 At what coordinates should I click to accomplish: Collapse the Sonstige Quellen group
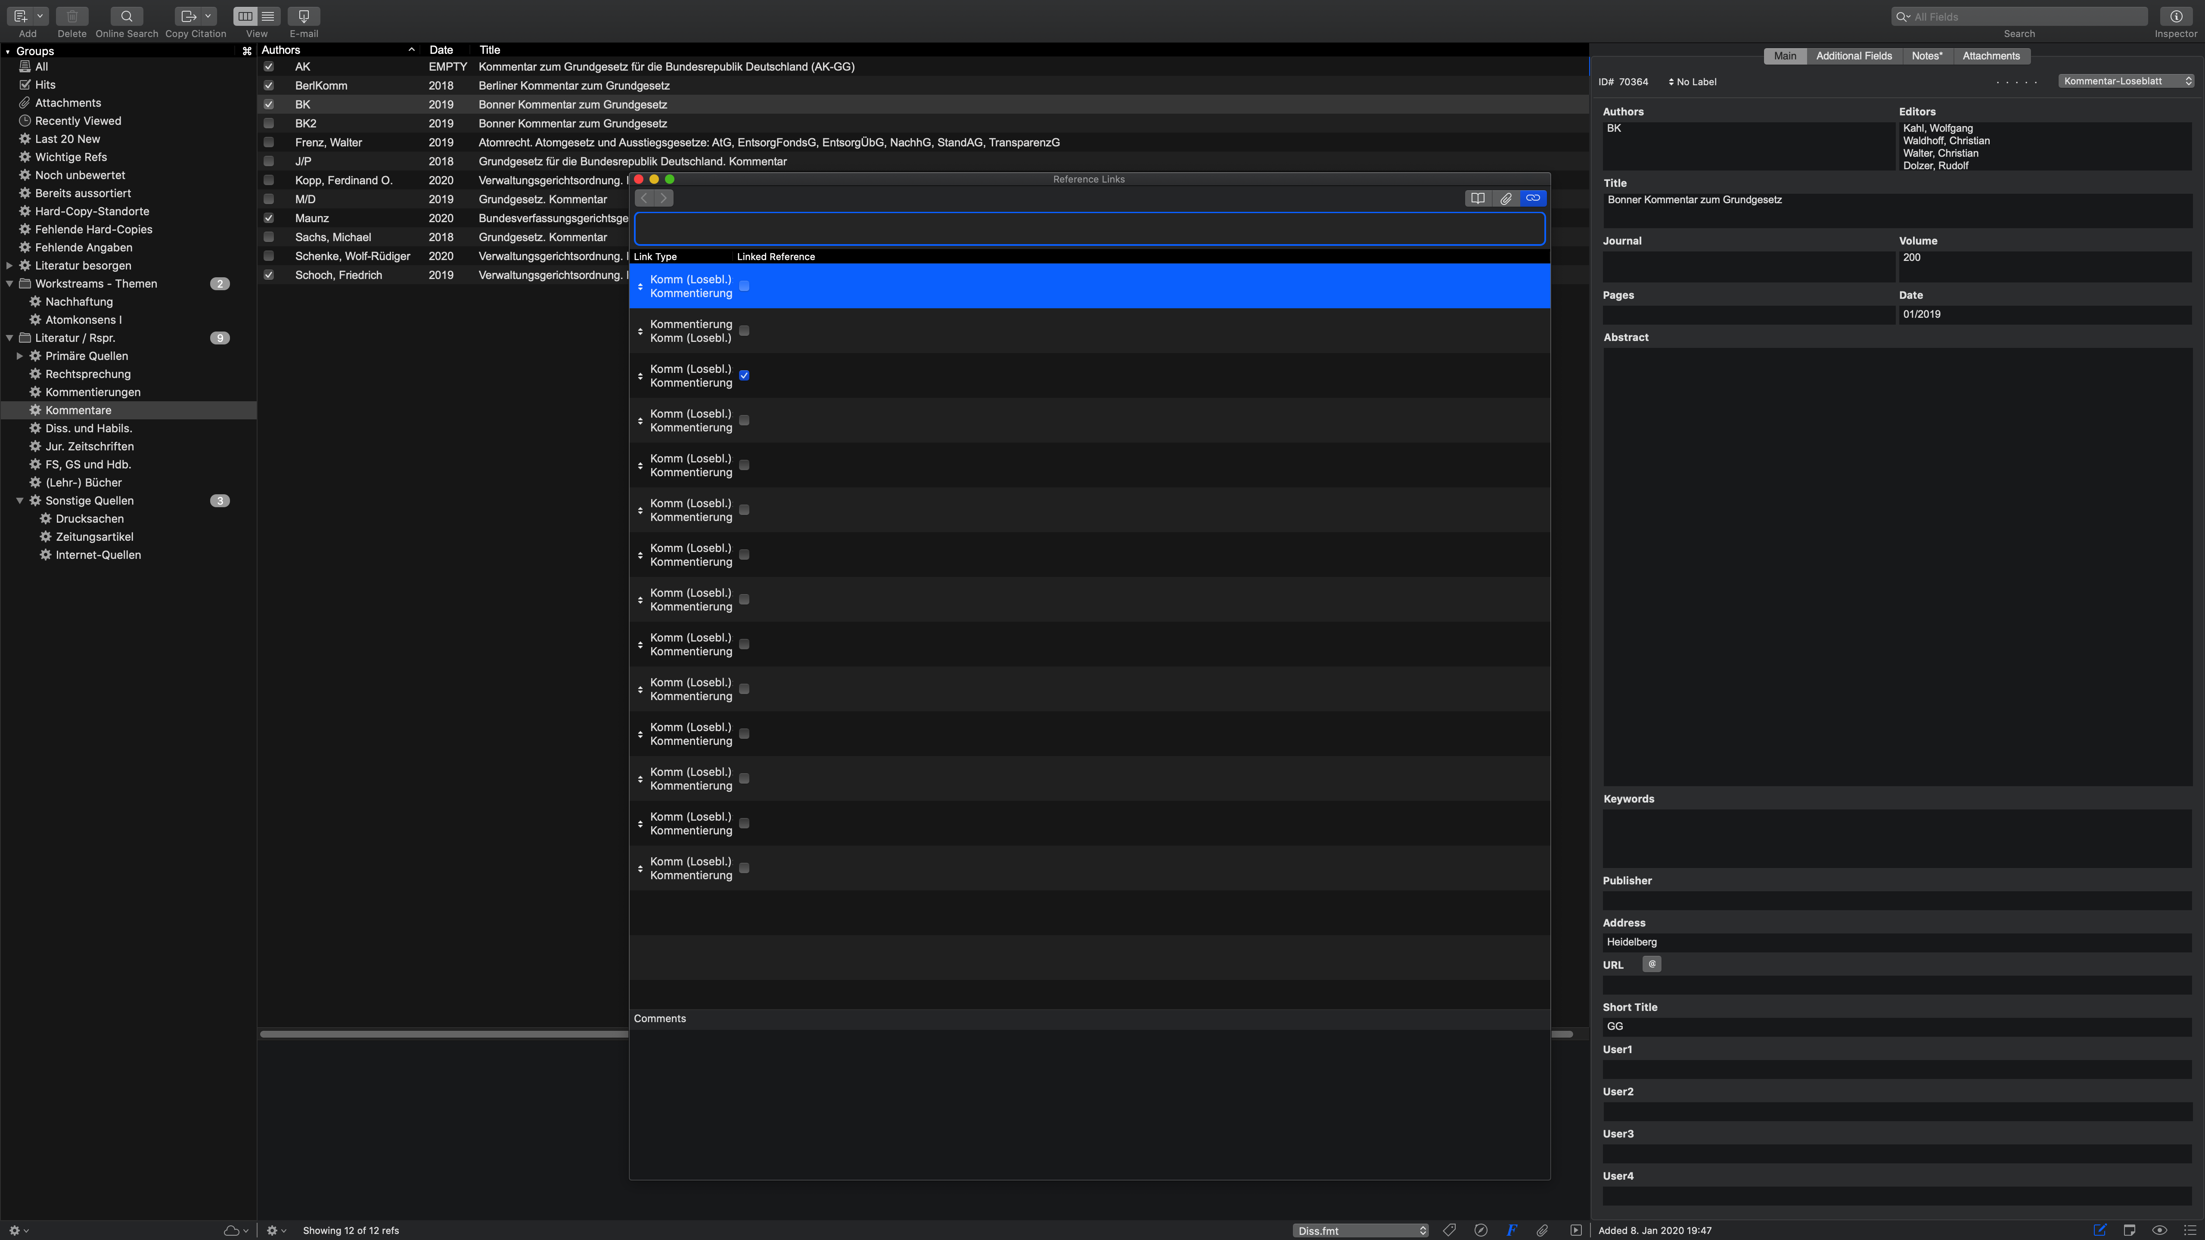click(x=20, y=501)
